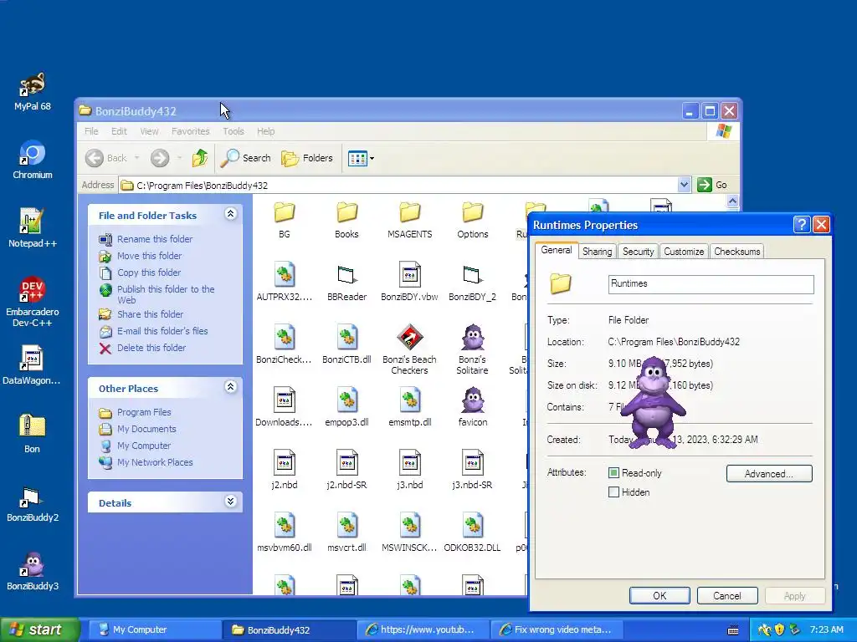The image size is (857, 642).
Task: Open My Network Places link
Action: (155, 462)
